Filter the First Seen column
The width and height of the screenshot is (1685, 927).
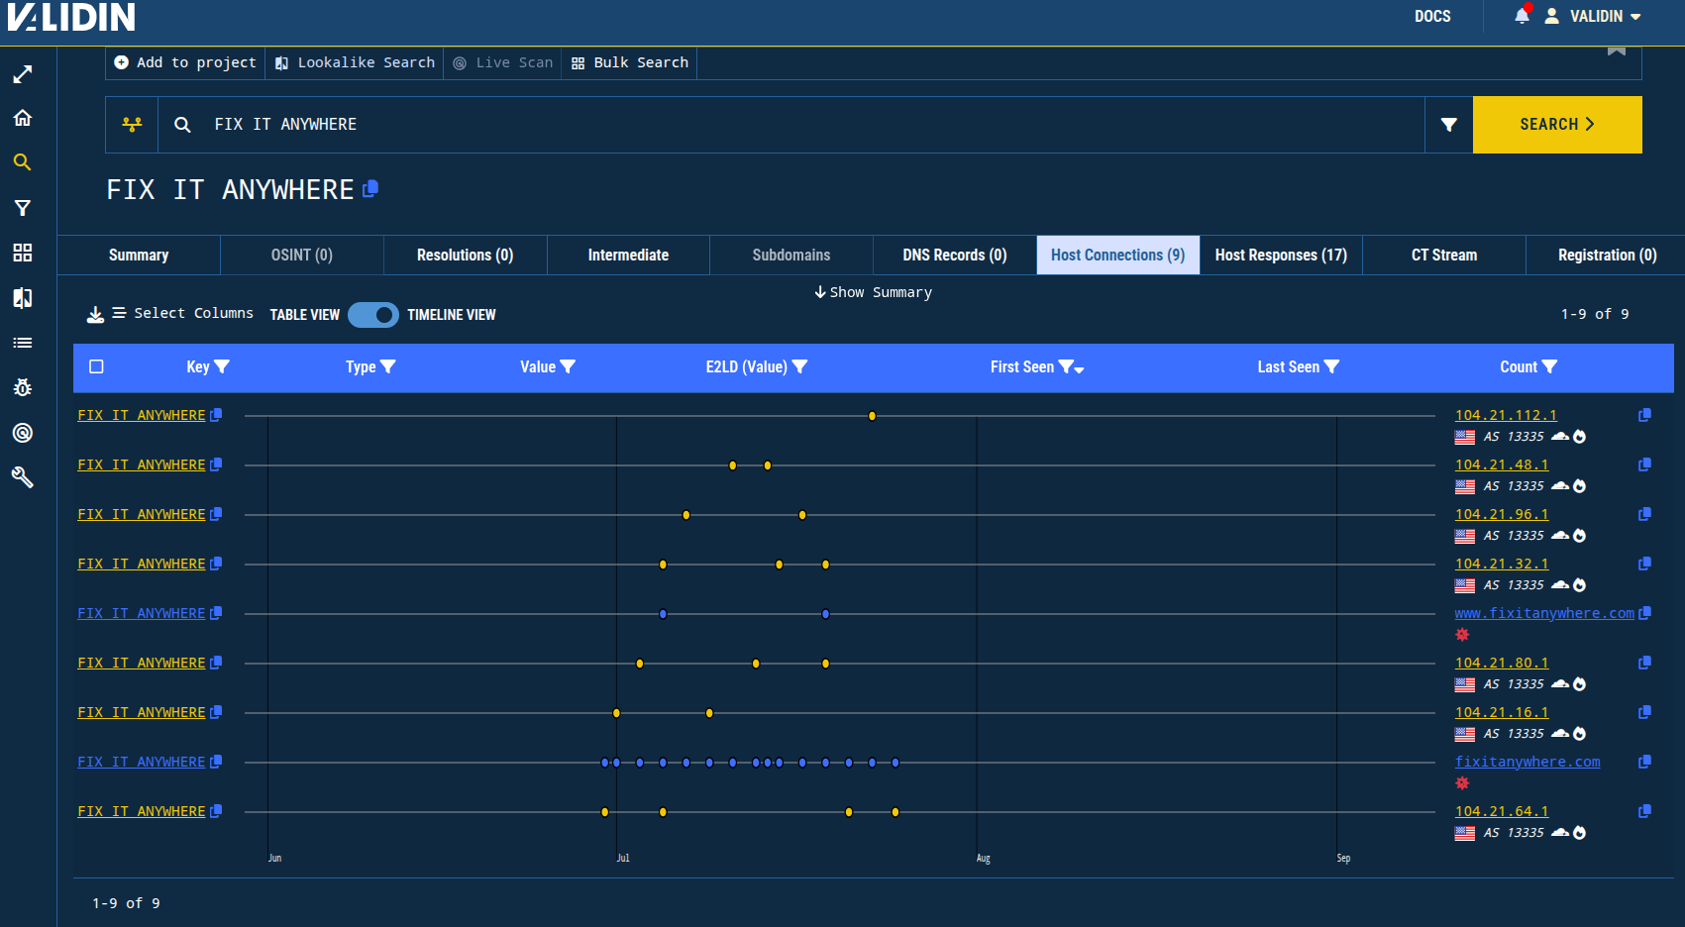click(x=1066, y=366)
